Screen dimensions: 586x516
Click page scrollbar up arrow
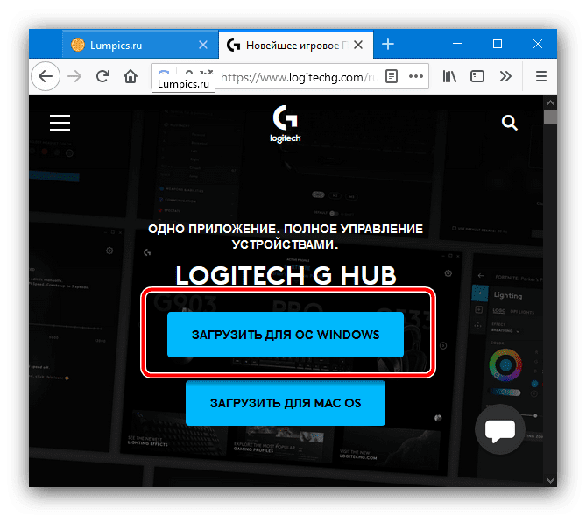coord(550,102)
